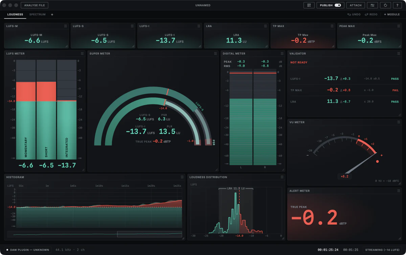Click the LRA 11.3 LU top module value
This screenshot has height=255, width=406.
236,41
